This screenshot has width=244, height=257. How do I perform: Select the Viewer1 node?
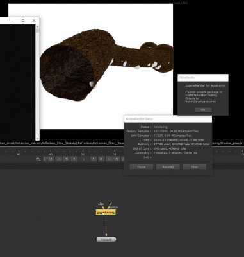pos(106,240)
